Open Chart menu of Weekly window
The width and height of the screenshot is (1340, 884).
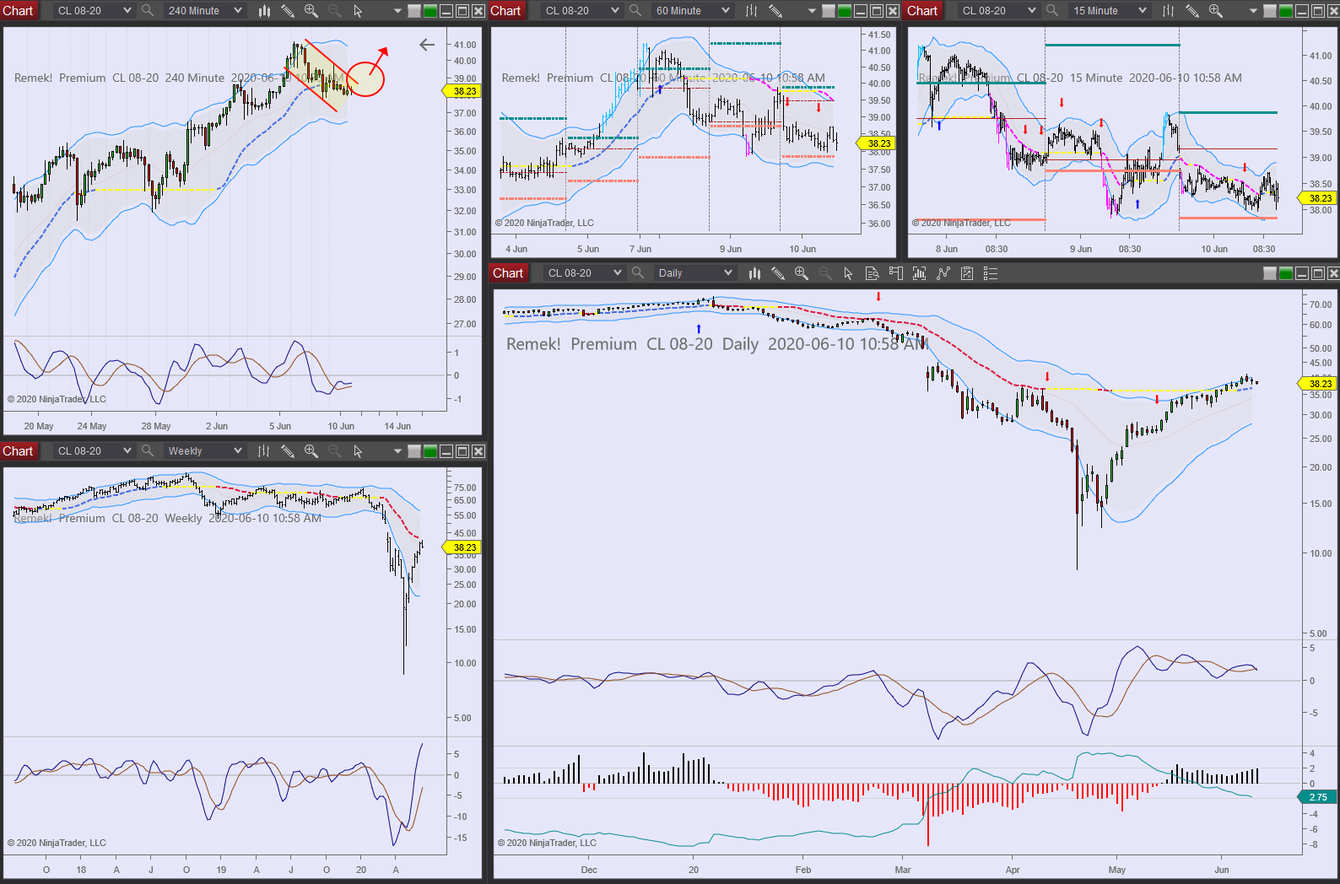coord(18,451)
